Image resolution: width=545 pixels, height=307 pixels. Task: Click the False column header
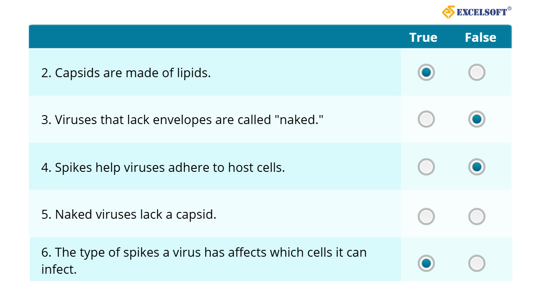coord(480,38)
